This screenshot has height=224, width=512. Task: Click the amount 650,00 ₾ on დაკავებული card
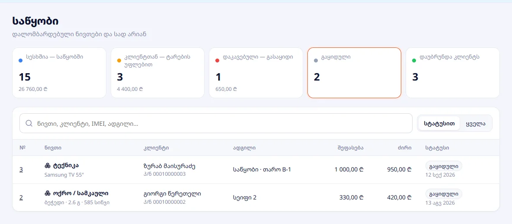(x=226, y=88)
